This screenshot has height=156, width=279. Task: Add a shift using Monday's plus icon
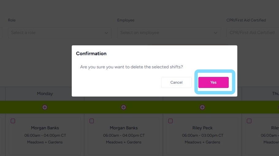[45, 107]
